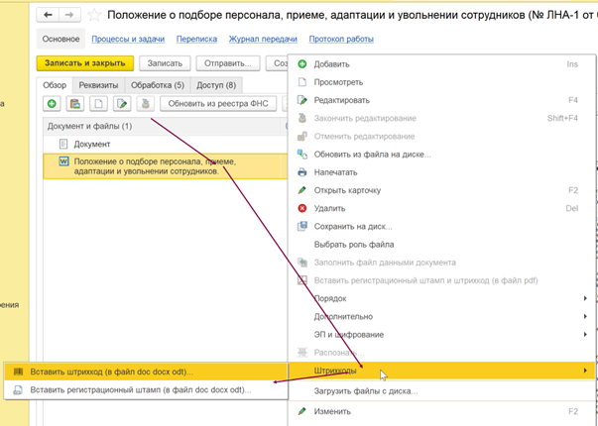Click the icon beside Обновить из файла на диске
This screenshot has height=426, width=598.
(x=302, y=155)
